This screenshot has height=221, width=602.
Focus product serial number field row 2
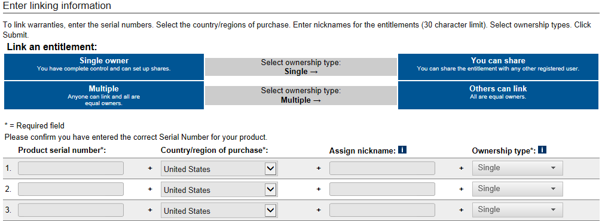click(71, 189)
